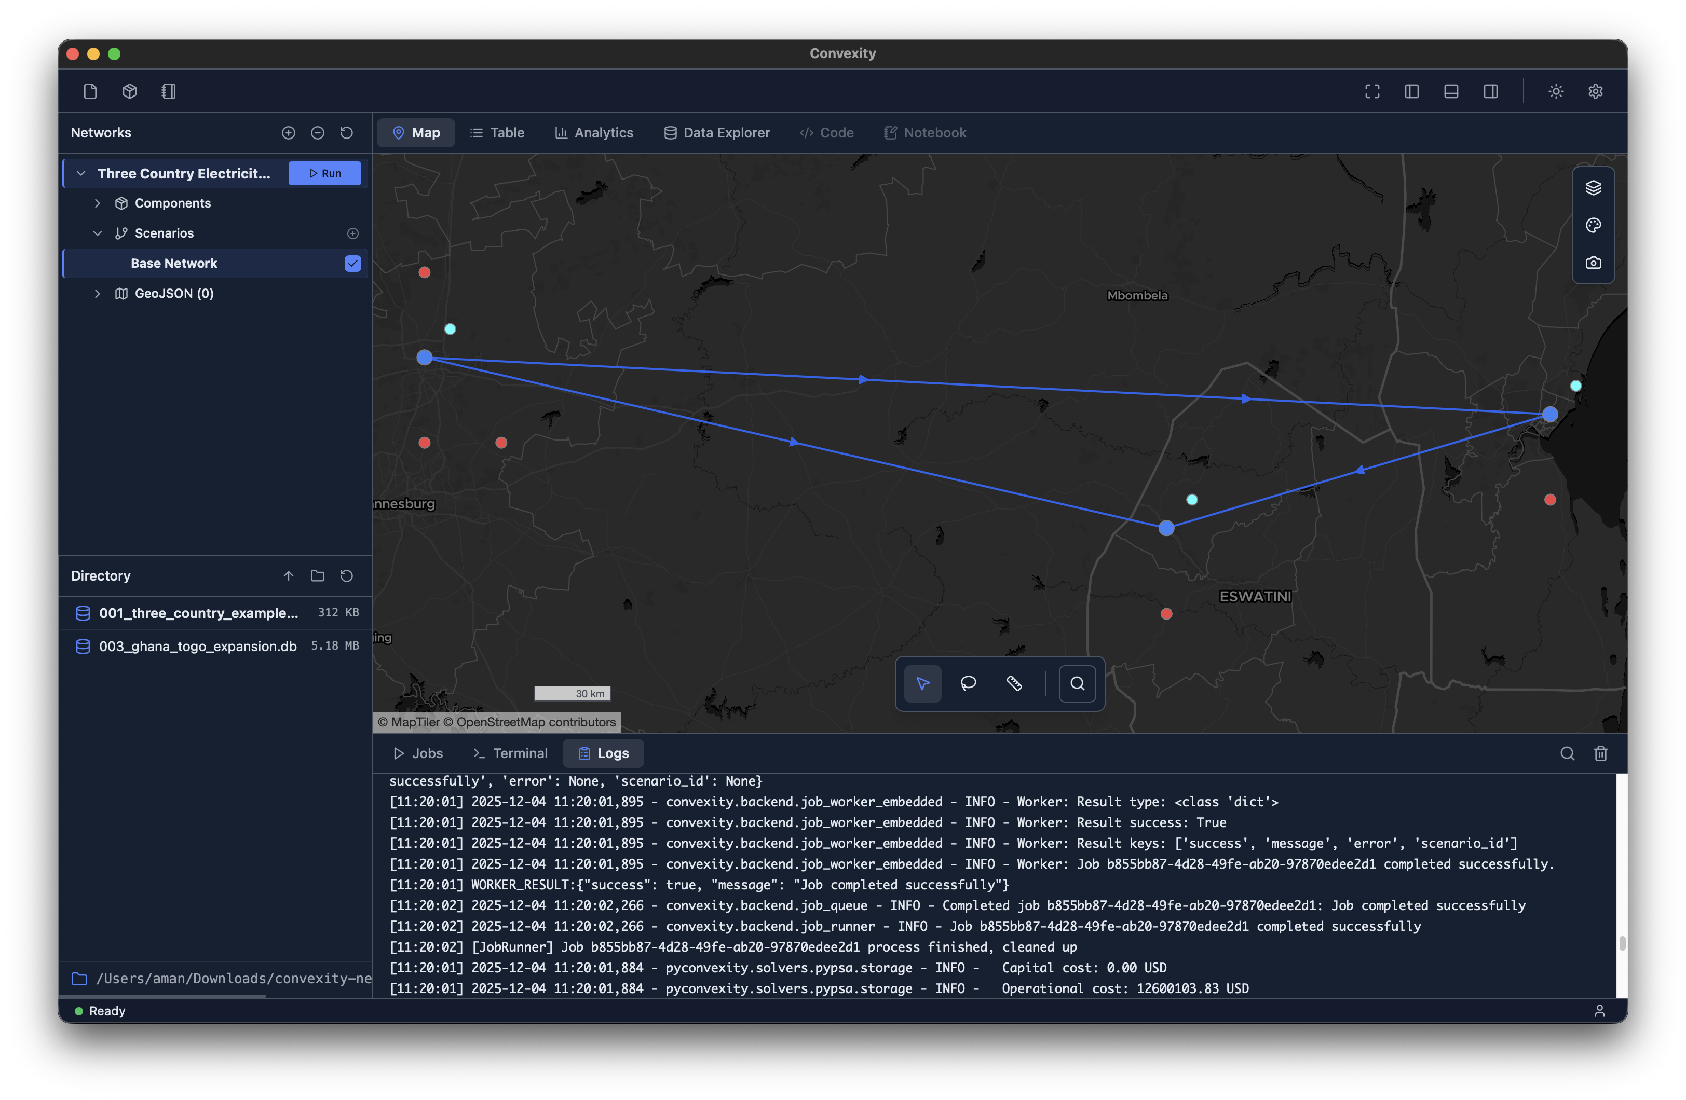This screenshot has height=1100, width=1686.
Task: Open the map layers panel icon
Action: click(1593, 188)
